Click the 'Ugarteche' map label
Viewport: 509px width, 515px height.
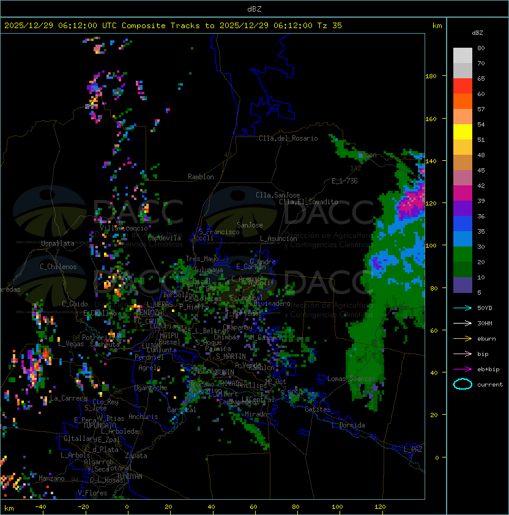point(151,388)
